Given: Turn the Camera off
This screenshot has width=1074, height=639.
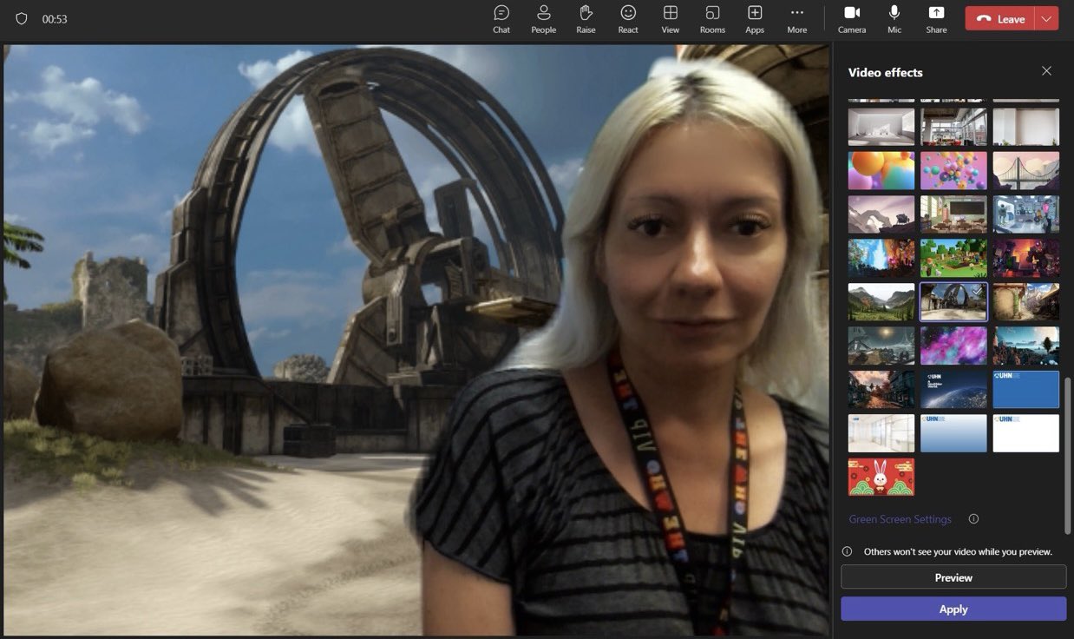Looking at the screenshot, I should pos(852,18).
